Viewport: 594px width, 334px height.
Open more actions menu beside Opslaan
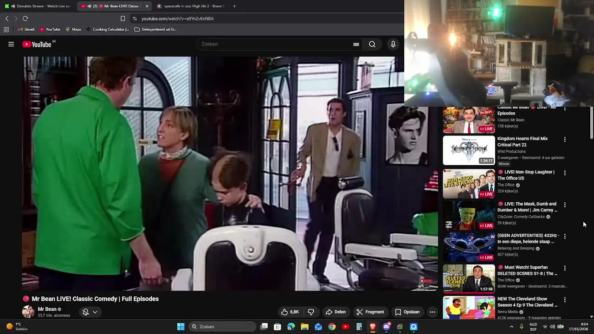click(x=433, y=312)
